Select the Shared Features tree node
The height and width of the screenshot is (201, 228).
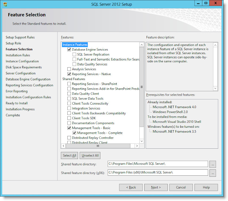(x=74, y=79)
